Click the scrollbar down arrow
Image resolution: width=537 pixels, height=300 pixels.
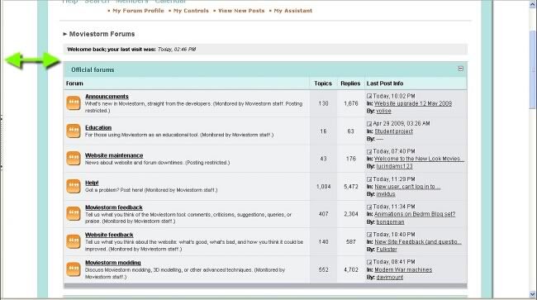[532, 294]
